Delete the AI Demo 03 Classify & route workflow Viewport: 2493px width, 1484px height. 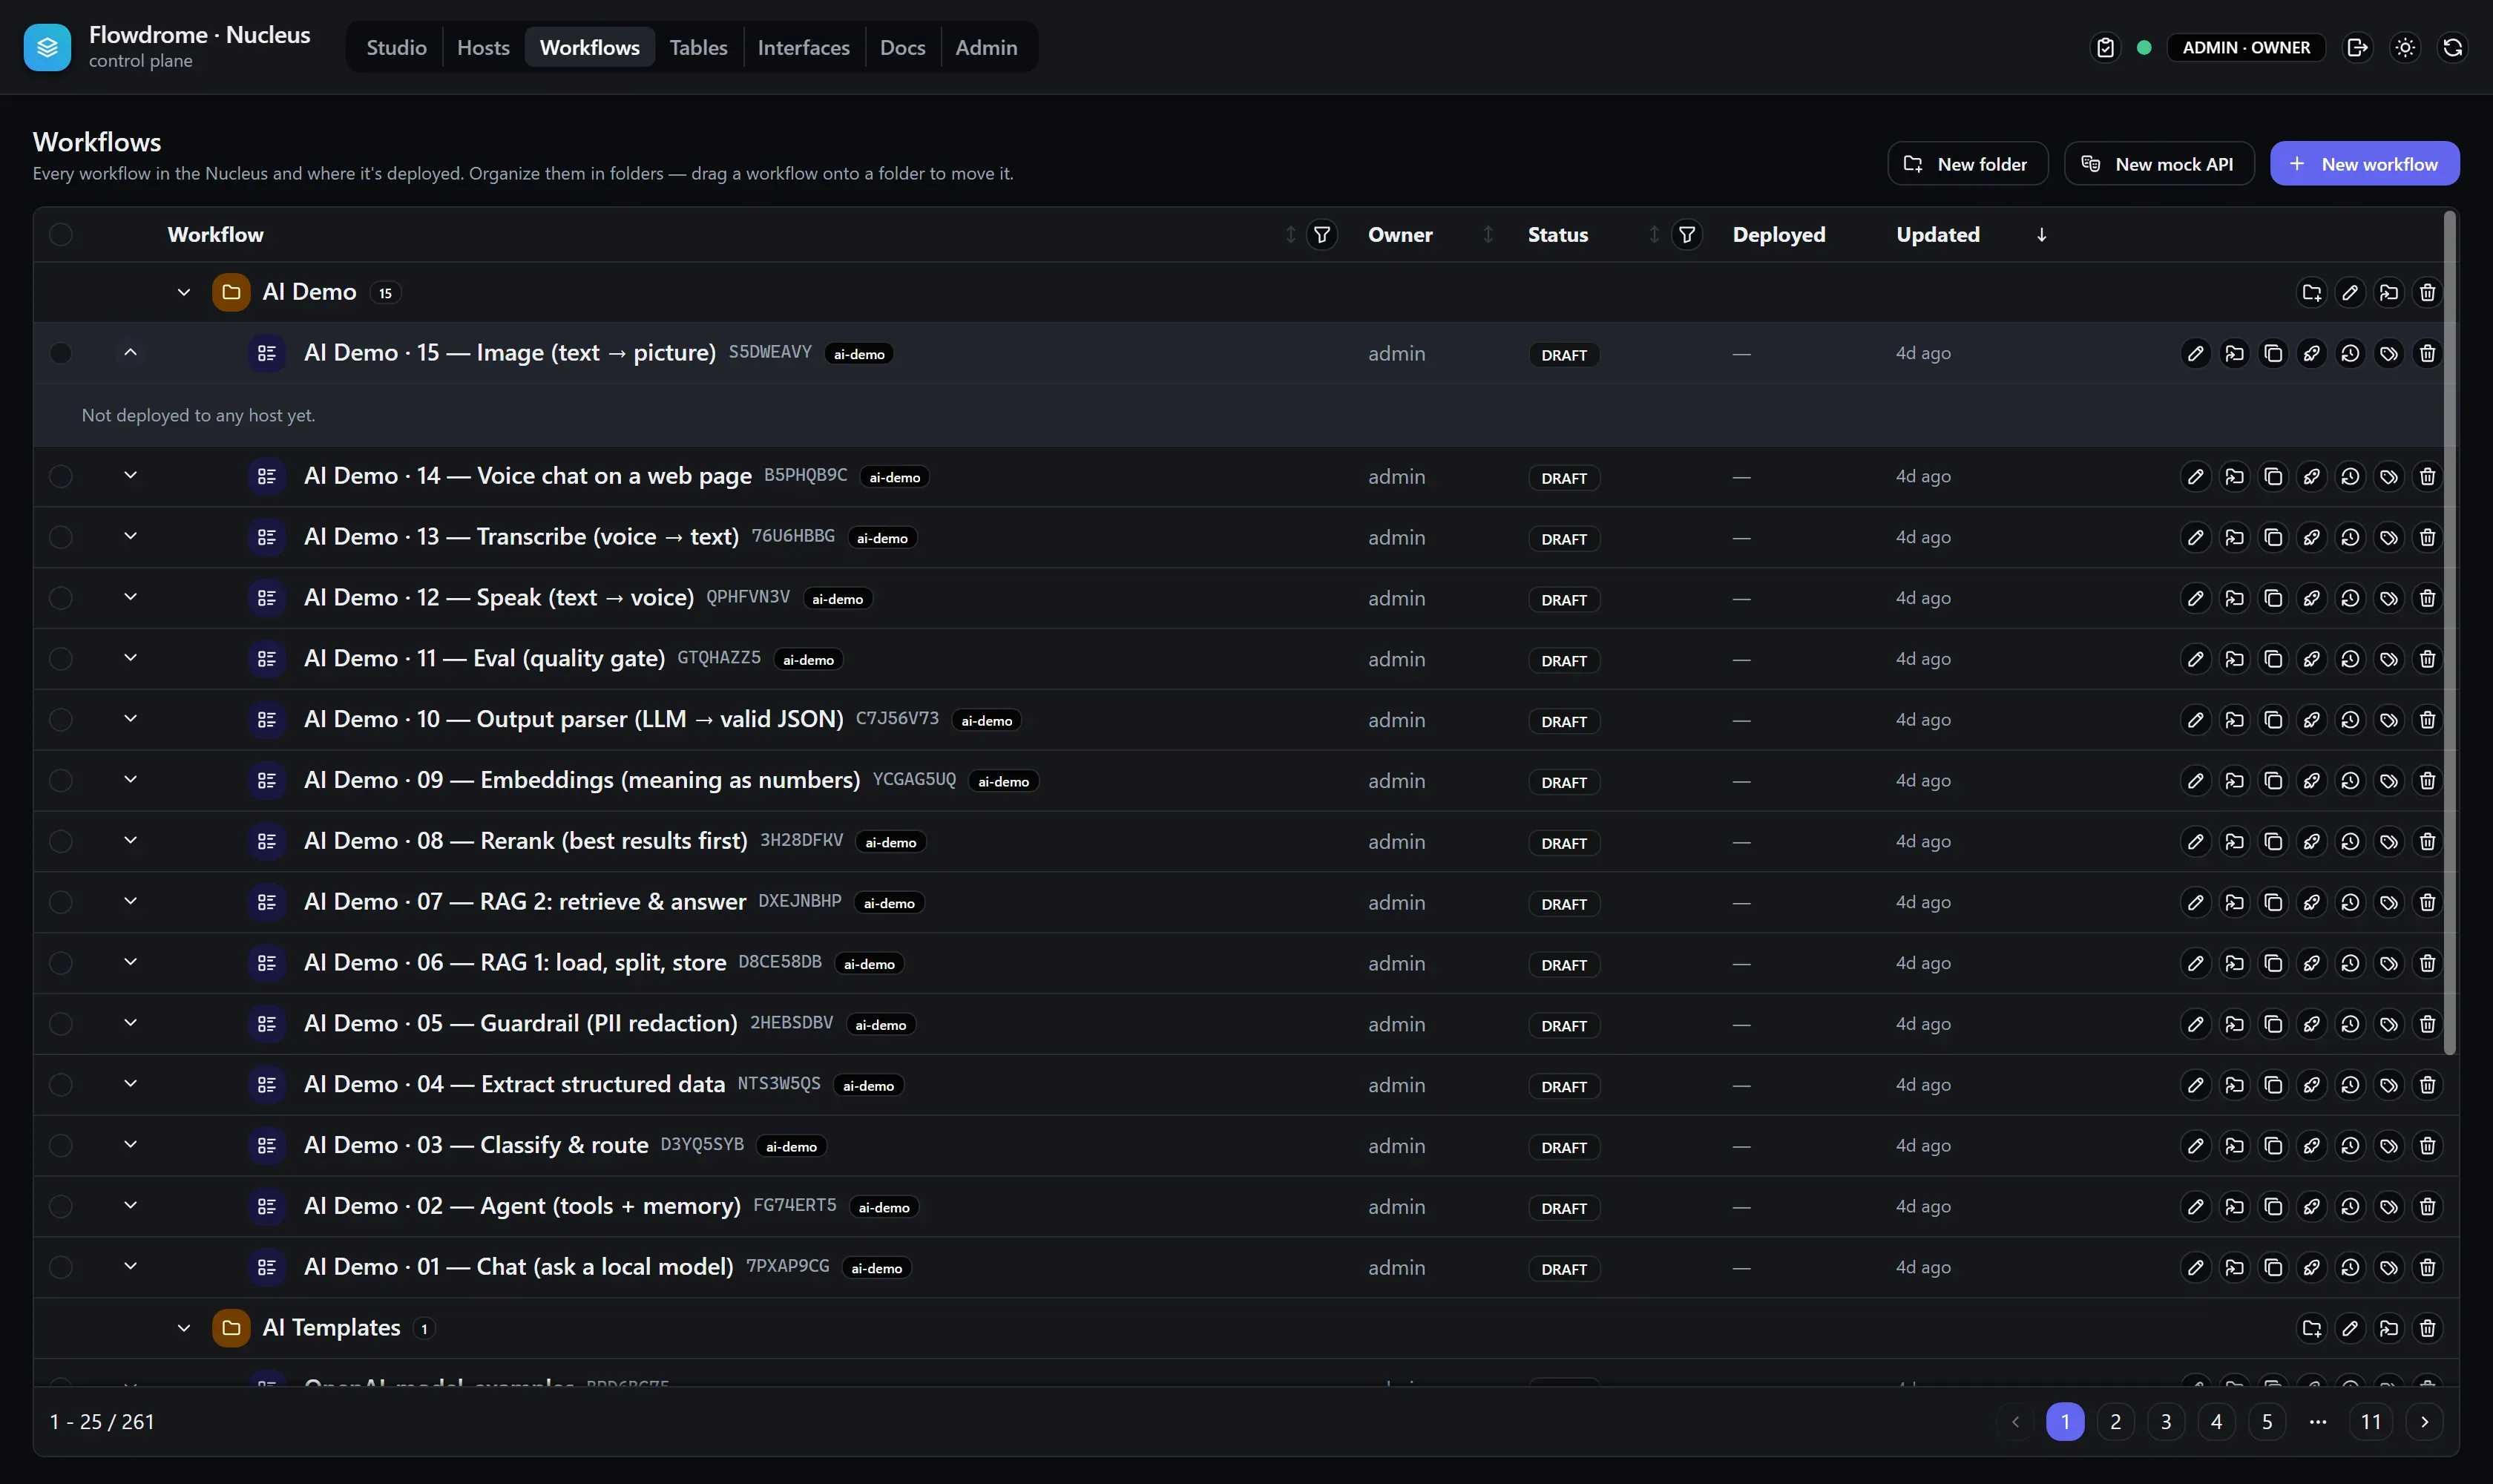point(2427,1146)
